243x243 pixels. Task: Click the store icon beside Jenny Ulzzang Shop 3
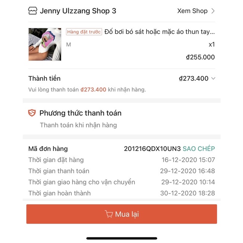click(x=32, y=11)
